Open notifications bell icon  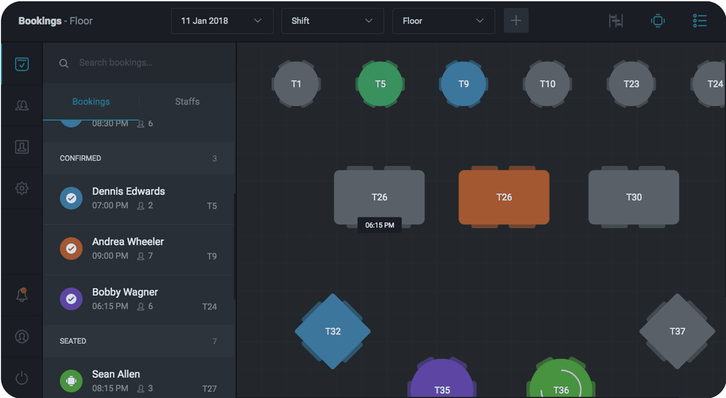(22, 295)
